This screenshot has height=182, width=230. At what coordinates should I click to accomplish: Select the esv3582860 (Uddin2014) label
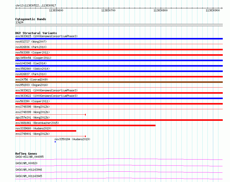33,69
